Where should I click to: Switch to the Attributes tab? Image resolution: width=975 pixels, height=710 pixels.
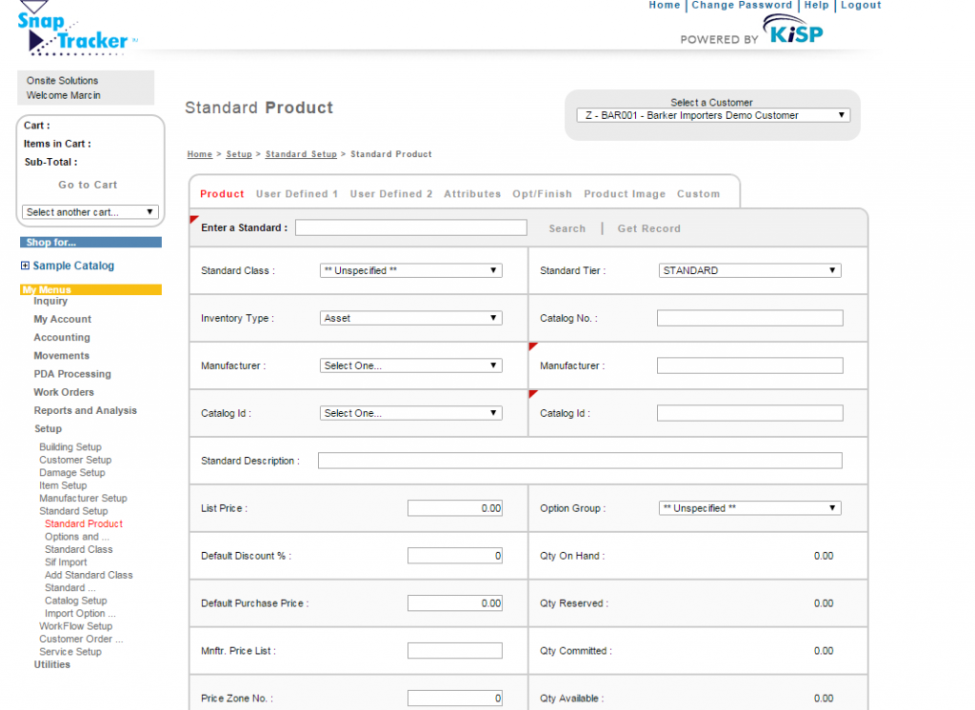472,194
